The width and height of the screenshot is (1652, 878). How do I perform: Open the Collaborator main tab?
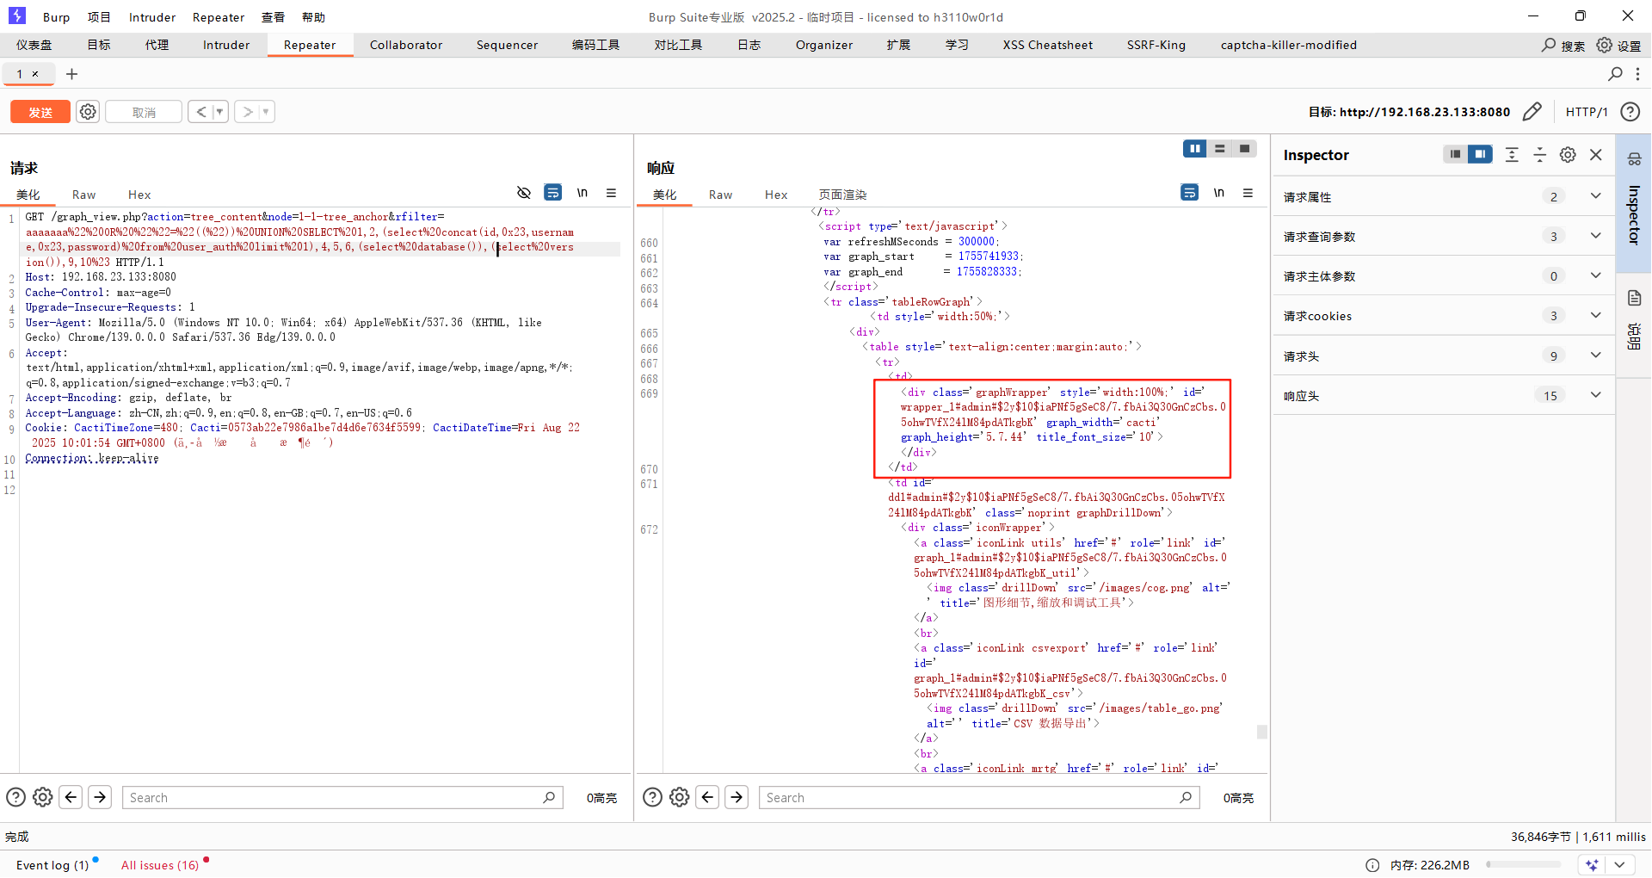406,45
